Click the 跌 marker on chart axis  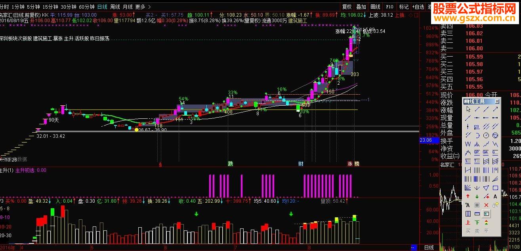230,164
